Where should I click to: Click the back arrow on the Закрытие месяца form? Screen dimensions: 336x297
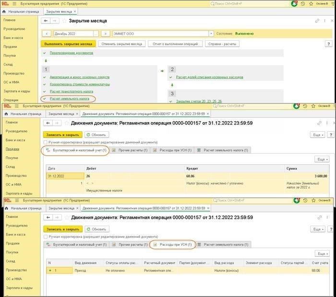coord(46,21)
